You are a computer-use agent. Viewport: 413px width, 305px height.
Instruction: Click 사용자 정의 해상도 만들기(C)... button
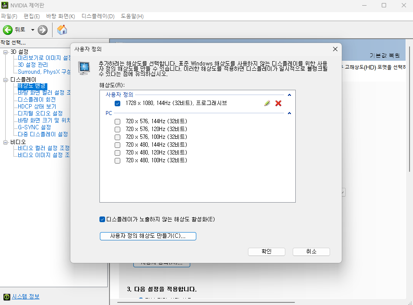[148, 236]
